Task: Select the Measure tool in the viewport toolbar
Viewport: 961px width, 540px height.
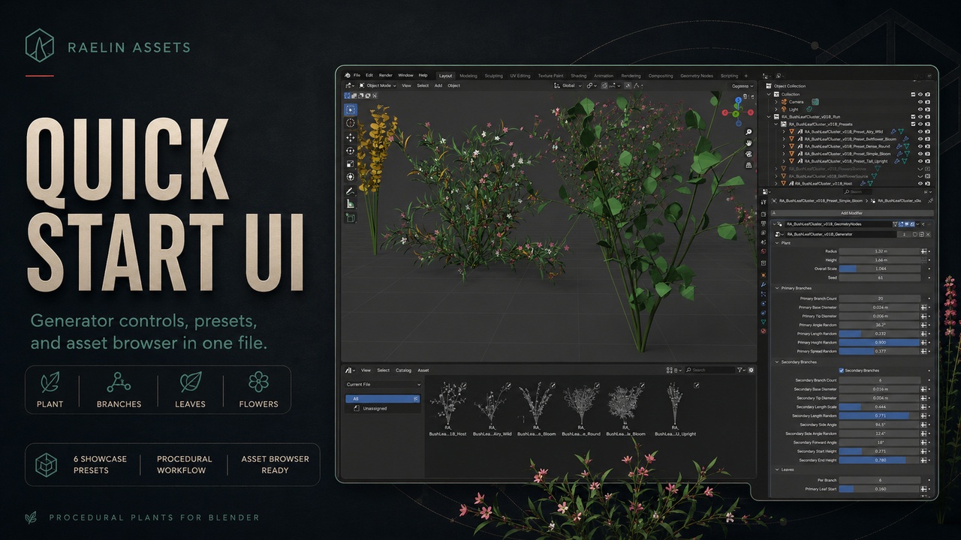Action: coord(351,204)
